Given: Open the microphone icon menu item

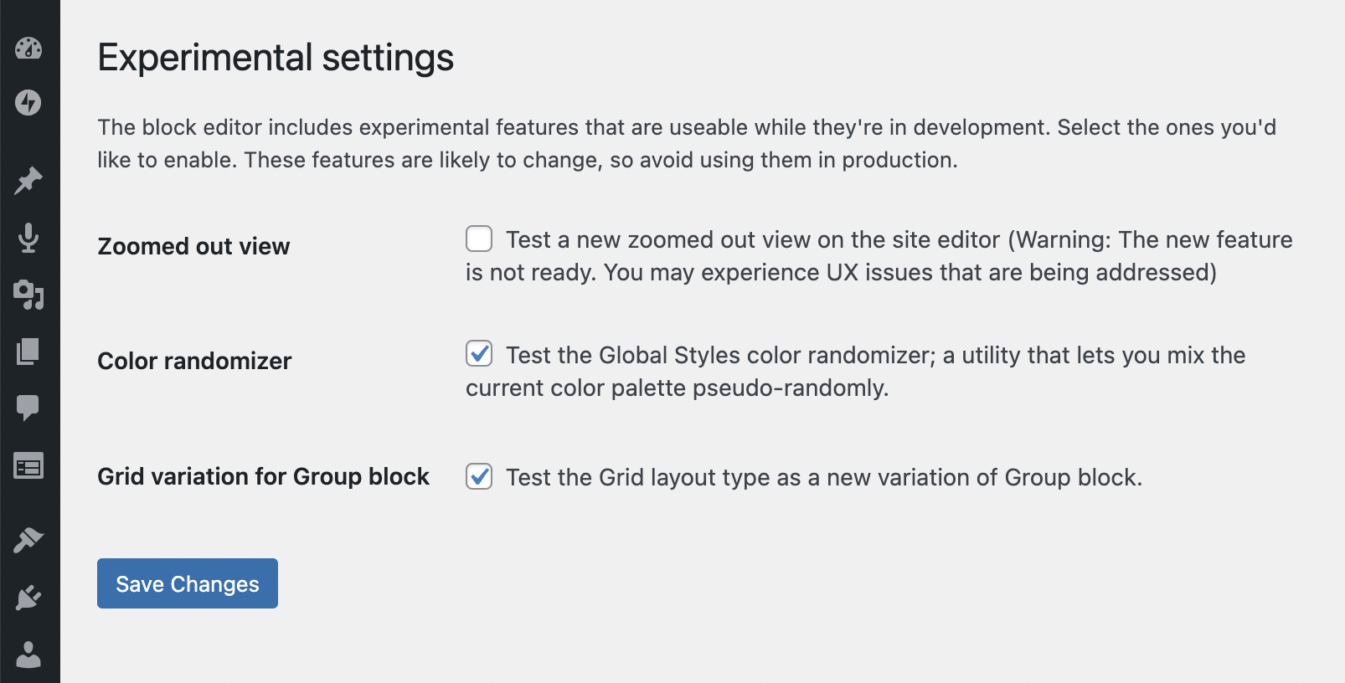Looking at the screenshot, I should click(x=28, y=238).
